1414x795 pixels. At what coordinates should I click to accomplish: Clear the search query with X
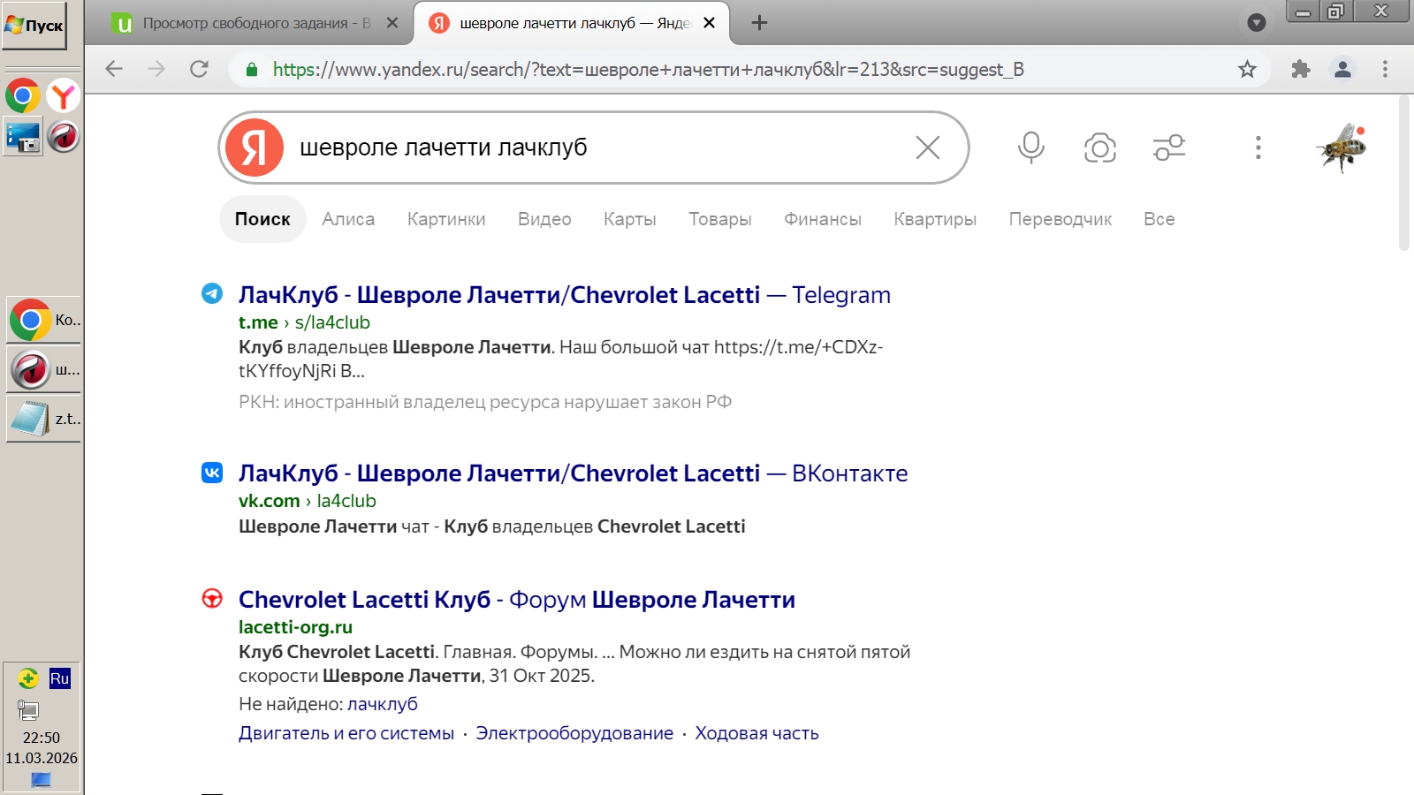click(x=927, y=148)
